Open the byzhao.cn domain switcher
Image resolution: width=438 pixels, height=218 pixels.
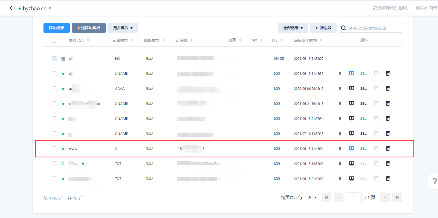coord(35,8)
